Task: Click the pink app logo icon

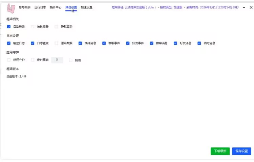Action: click(11, 8)
